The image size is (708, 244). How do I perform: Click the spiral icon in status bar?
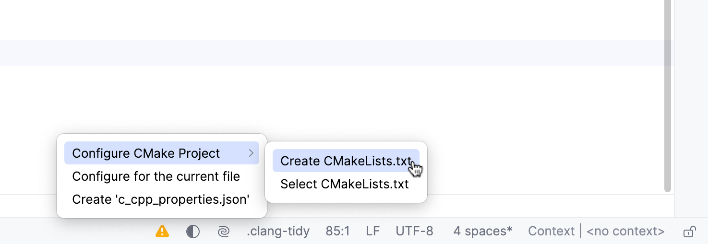click(223, 232)
